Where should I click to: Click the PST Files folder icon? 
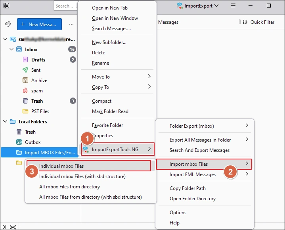pyautogui.click(x=25, y=111)
